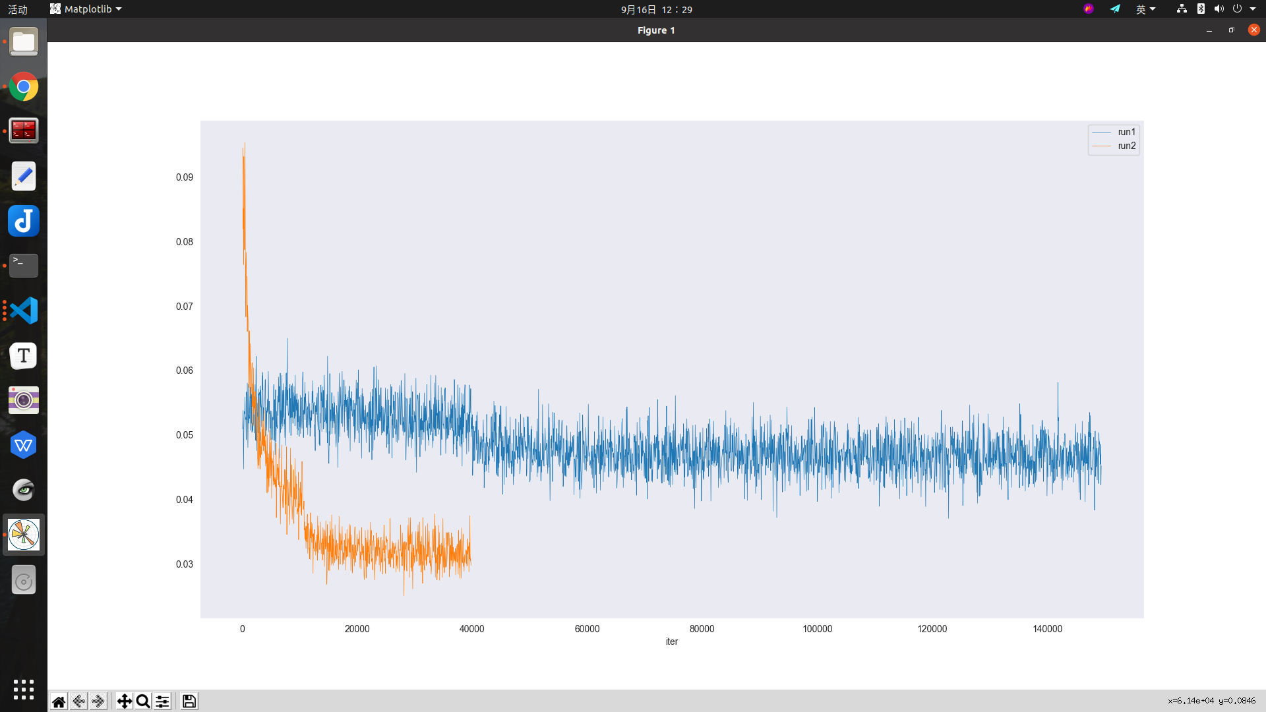
Task: Launch Visual Studio Code from the dock
Action: click(x=23, y=311)
